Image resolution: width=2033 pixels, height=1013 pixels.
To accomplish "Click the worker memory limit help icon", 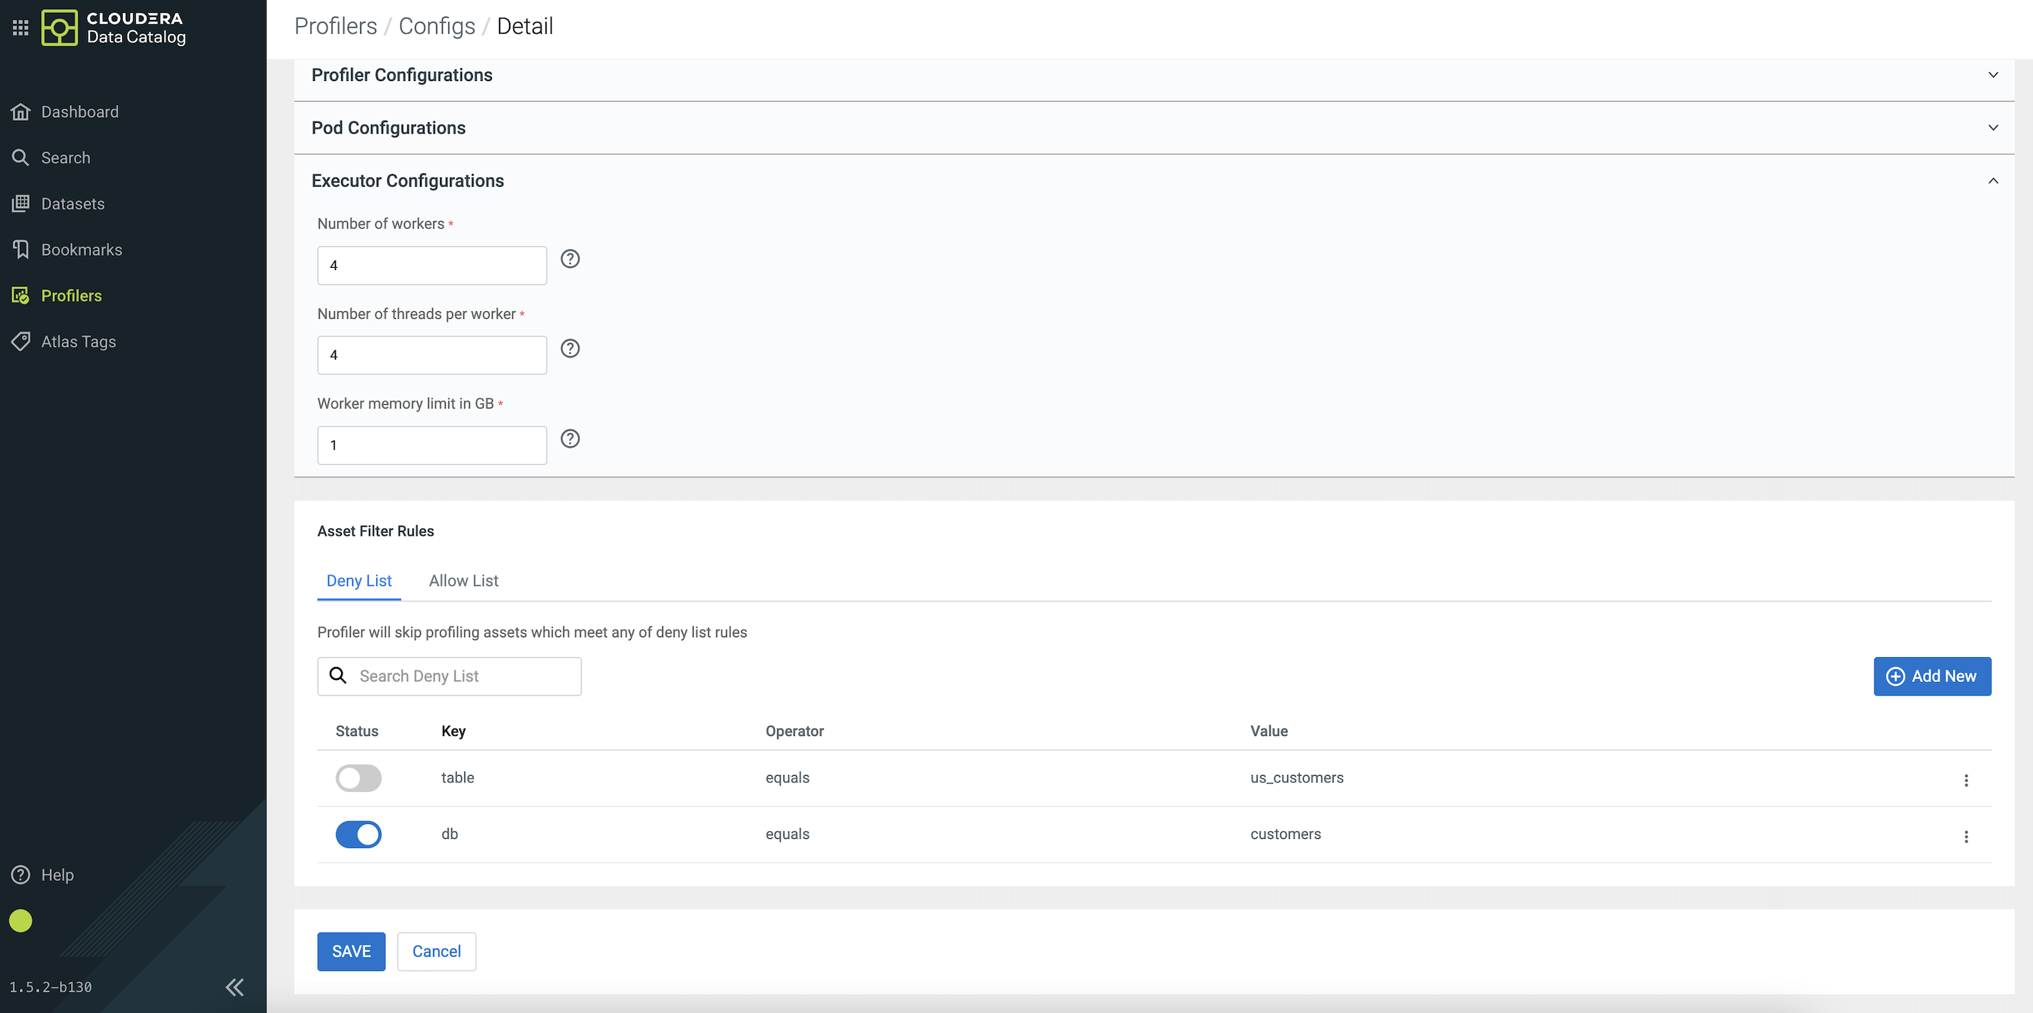I will [x=570, y=438].
